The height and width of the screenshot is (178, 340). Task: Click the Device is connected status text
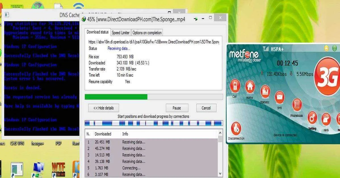coord(285,135)
